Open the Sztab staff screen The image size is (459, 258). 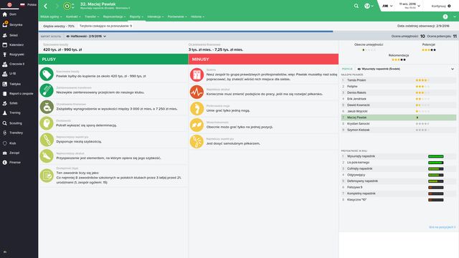(10, 103)
